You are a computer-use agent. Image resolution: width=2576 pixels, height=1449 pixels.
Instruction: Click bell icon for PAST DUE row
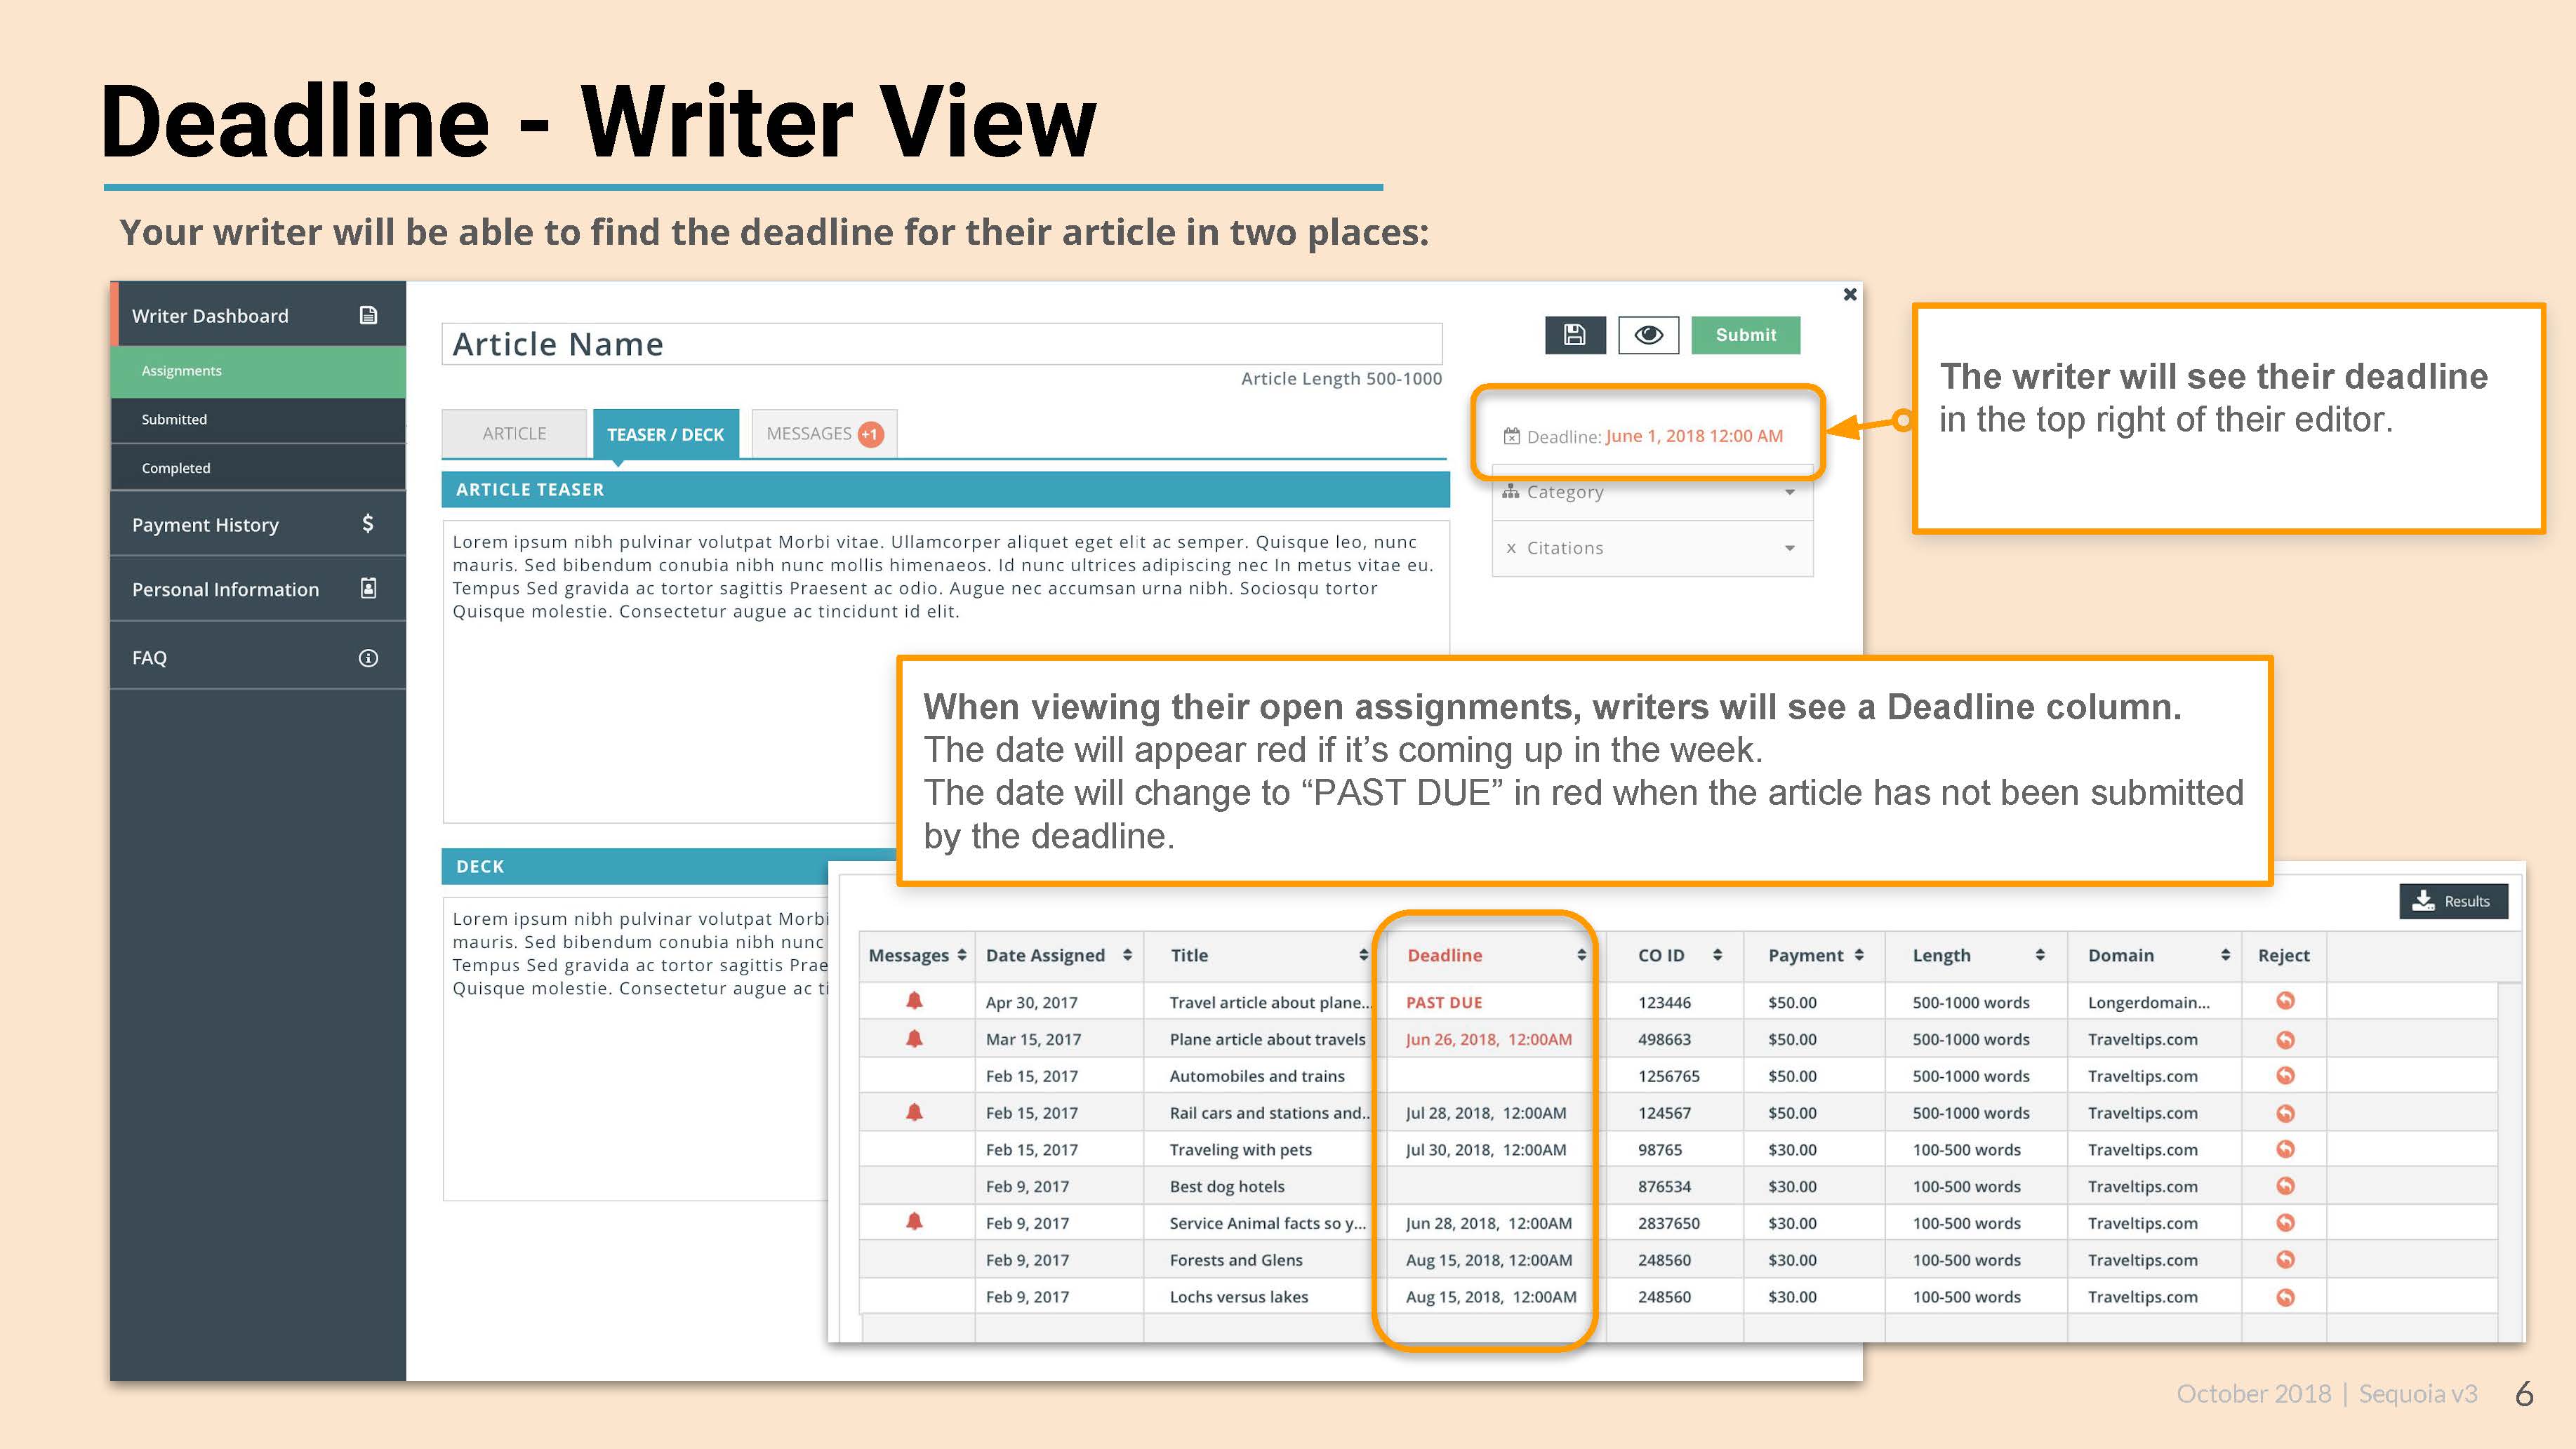click(914, 1001)
